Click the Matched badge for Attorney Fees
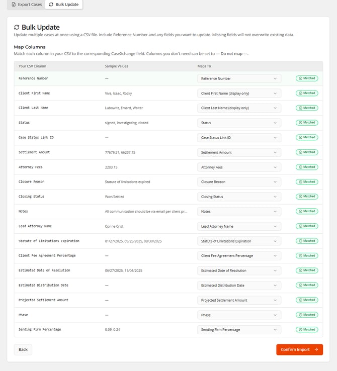This screenshot has height=371, width=337. pos(306,167)
